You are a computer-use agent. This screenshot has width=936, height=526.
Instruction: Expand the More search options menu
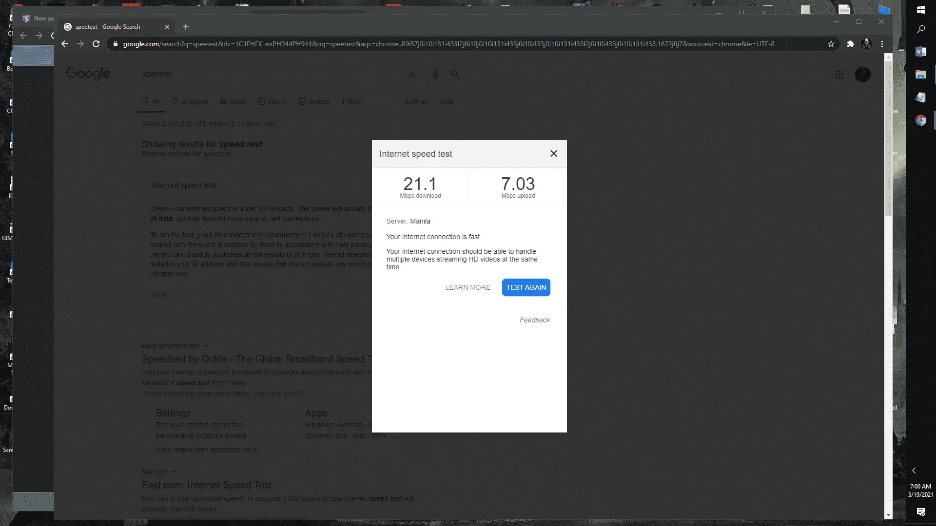pyautogui.click(x=351, y=101)
